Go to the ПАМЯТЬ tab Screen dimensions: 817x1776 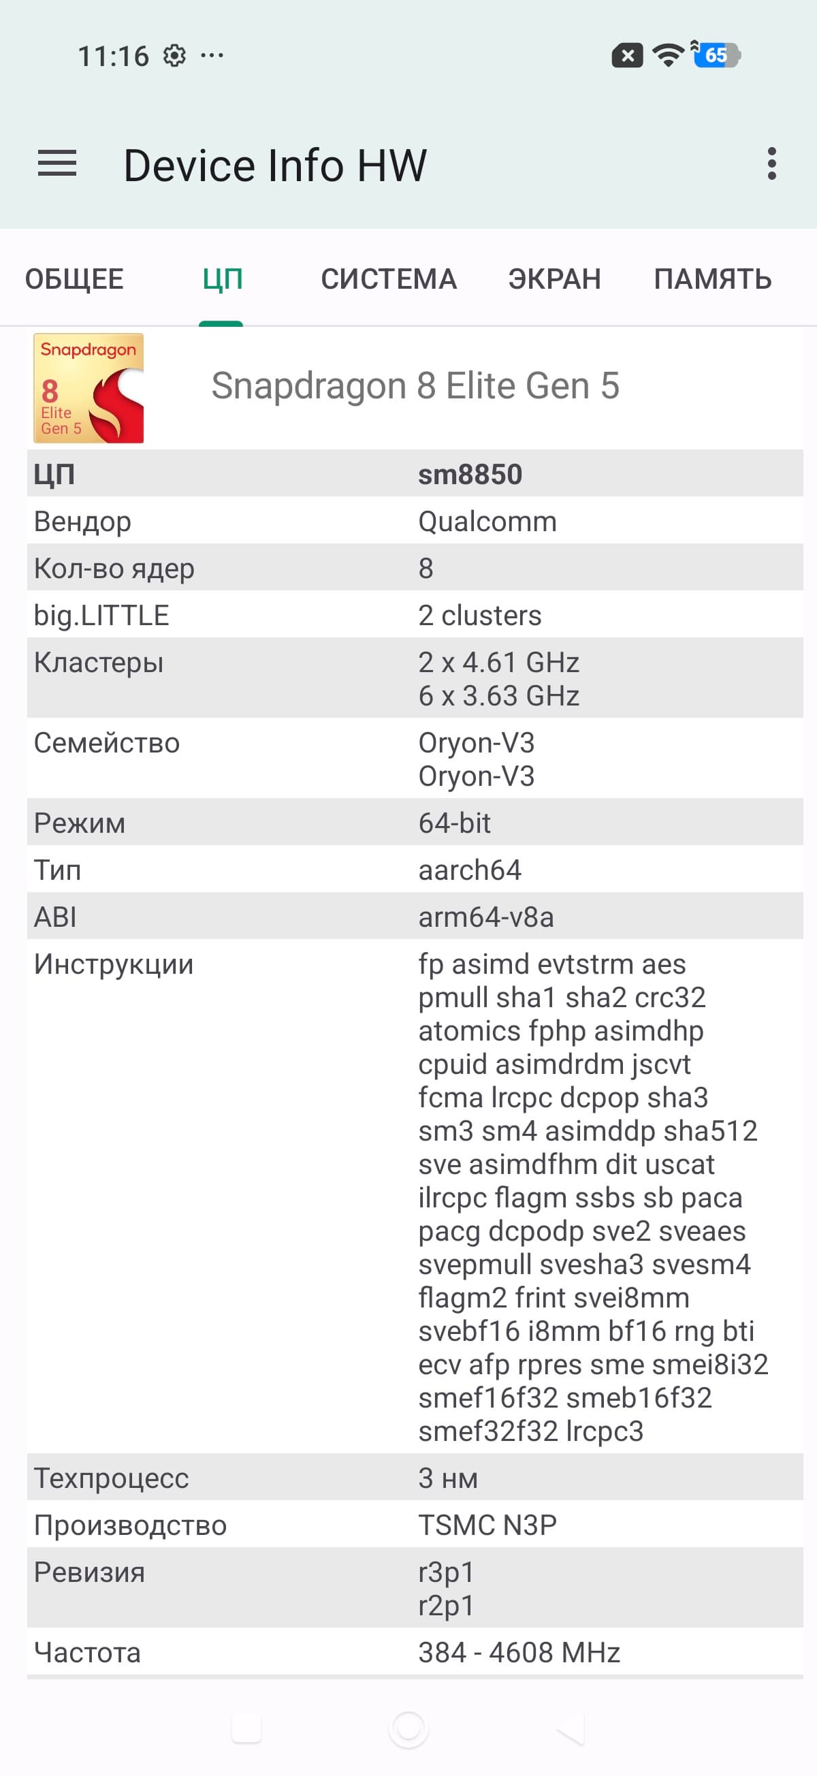click(712, 279)
